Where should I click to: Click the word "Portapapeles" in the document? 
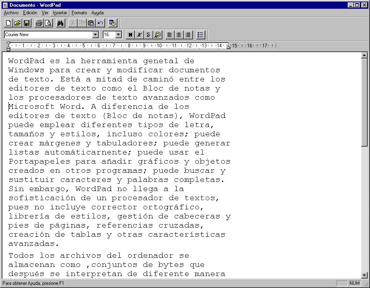[x=39, y=161]
